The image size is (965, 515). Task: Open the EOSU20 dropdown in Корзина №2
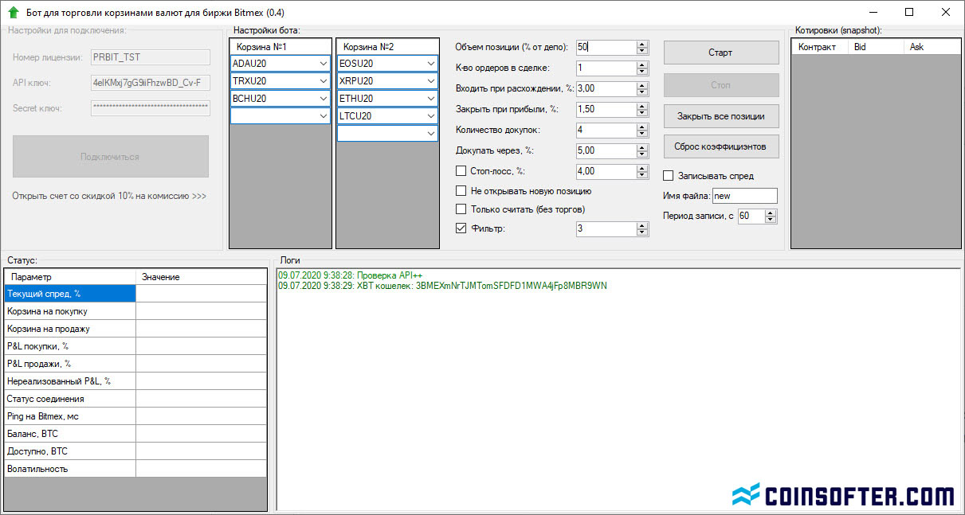coord(431,64)
